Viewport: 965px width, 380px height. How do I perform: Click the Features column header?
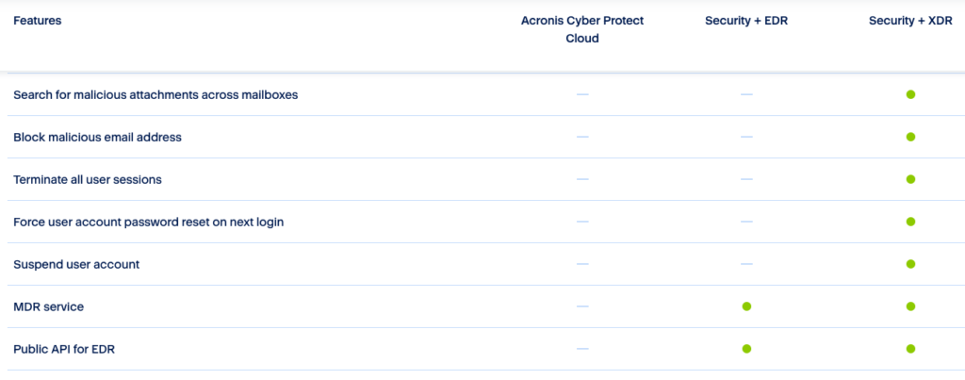pyautogui.click(x=38, y=21)
